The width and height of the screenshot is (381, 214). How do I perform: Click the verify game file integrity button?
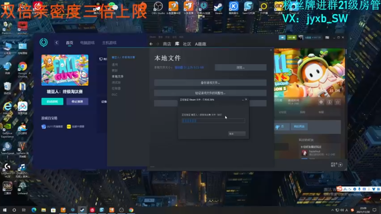210,93
